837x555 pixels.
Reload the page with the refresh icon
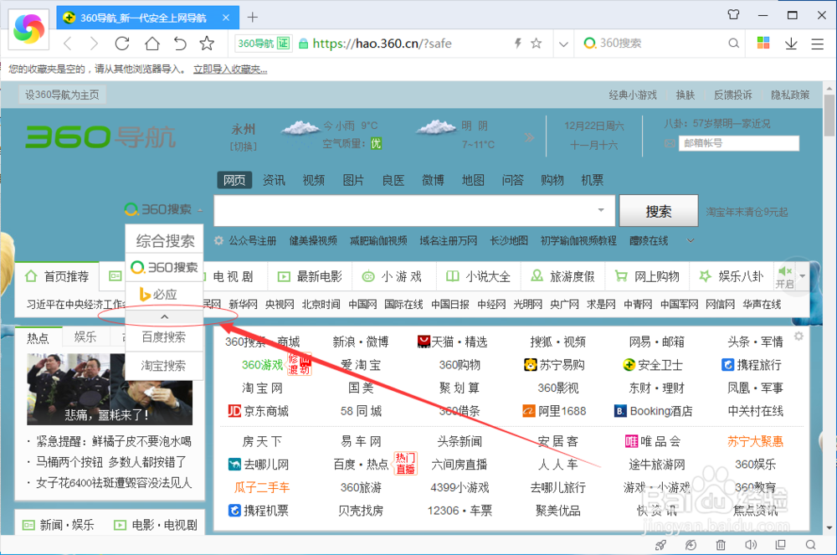point(122,44)
